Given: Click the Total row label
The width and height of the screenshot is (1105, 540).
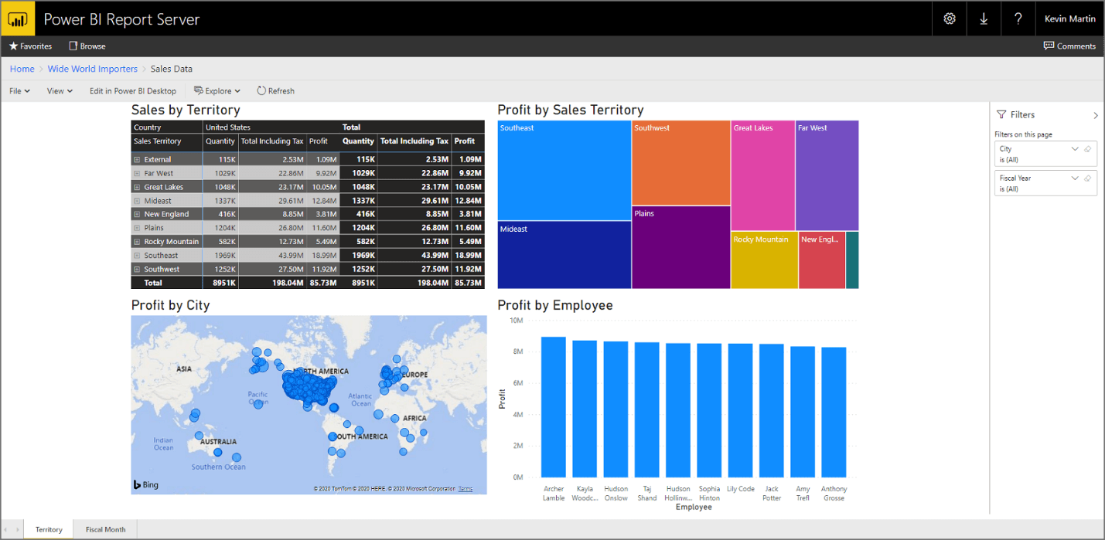Looking at the screenshot, I should pyautogui.click(x=153, y=284).
